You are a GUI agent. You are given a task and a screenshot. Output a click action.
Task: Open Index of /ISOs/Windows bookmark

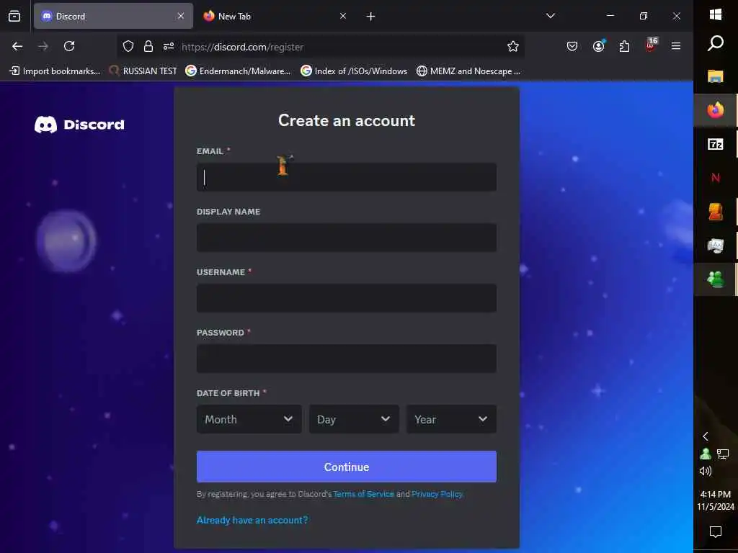click(x=354, y=71)
